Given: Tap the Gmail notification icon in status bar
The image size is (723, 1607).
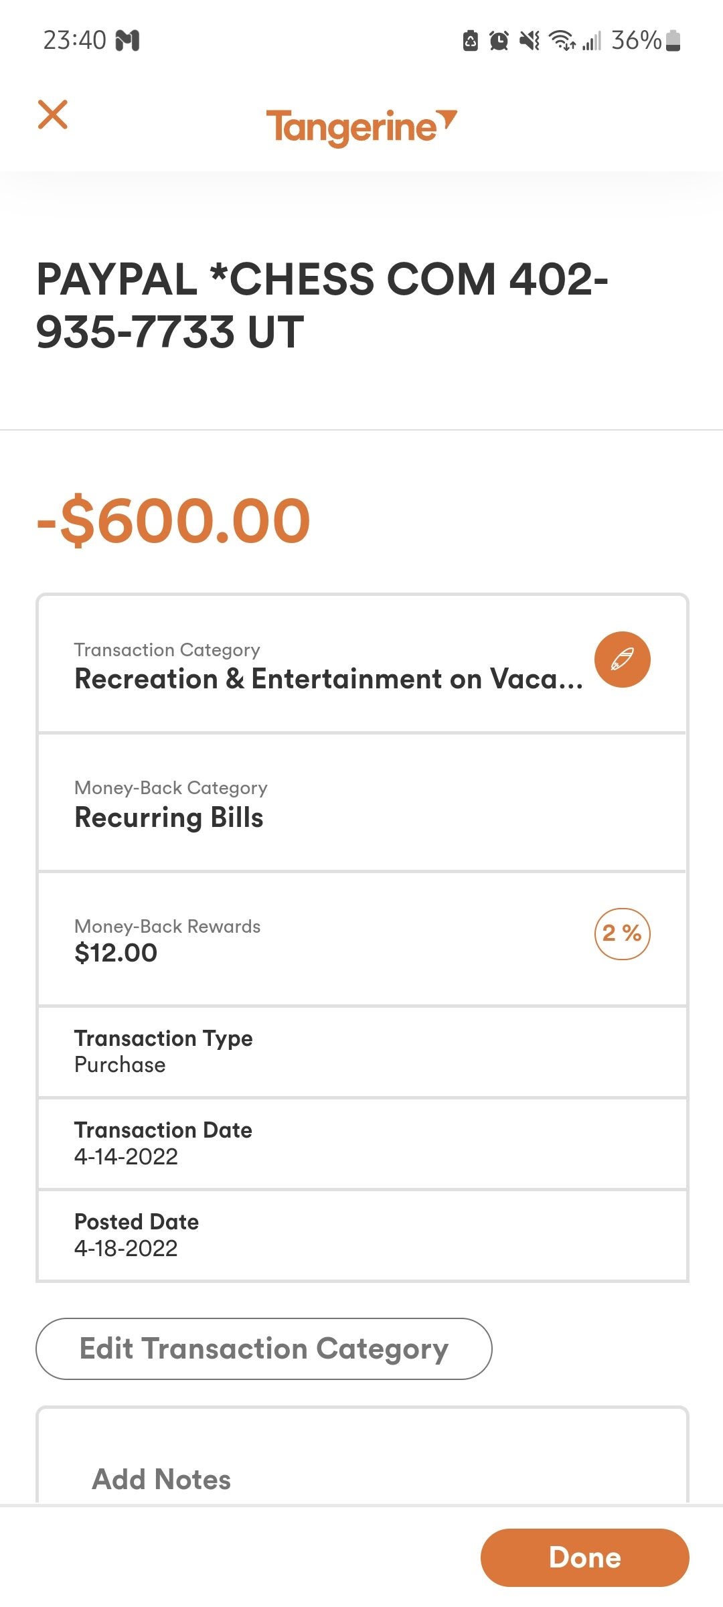Looking at the screenshot, I should [128, 41].
